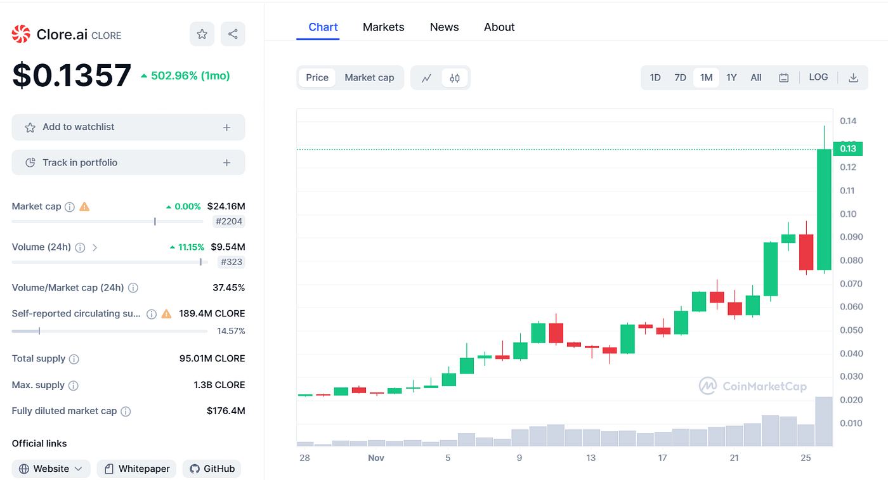Toggle the LOG scale on the chart
The height and width of the screenshot is (480, 888).
point(818,77)
